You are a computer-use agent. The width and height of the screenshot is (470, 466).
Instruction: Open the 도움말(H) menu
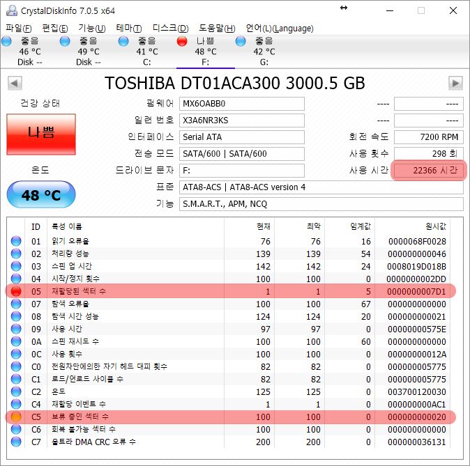point(217,28)
